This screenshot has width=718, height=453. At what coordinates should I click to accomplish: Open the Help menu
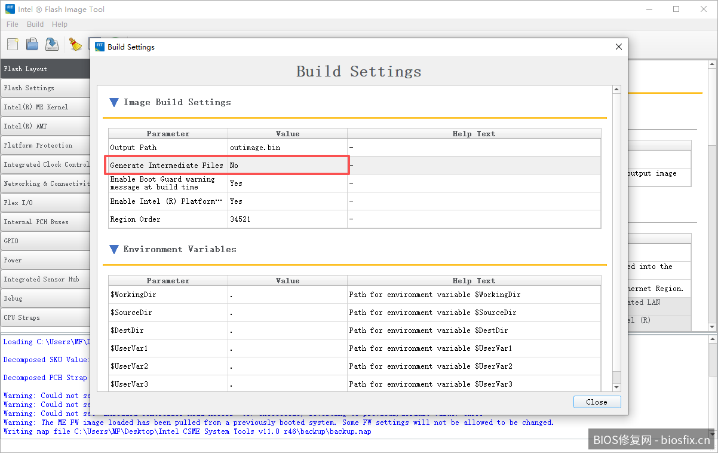tap(60, 25)
